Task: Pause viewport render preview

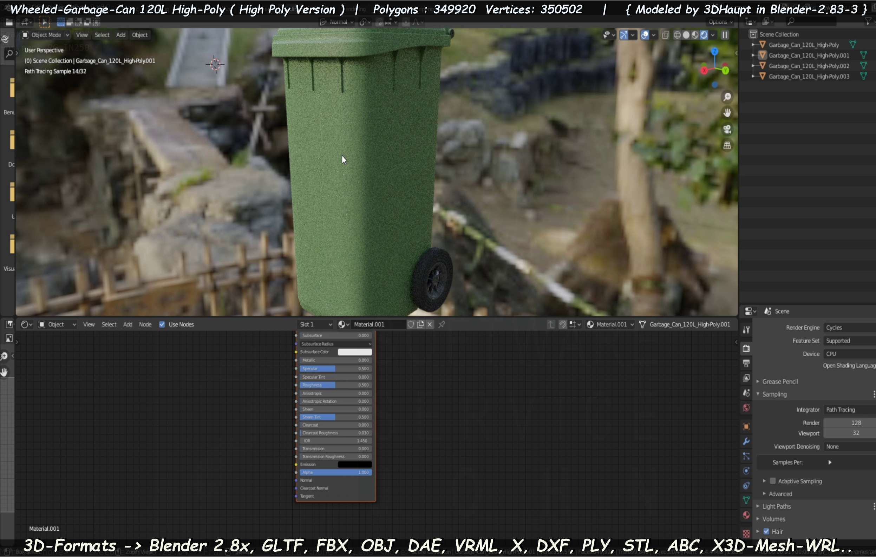Action: click(725, 35)
